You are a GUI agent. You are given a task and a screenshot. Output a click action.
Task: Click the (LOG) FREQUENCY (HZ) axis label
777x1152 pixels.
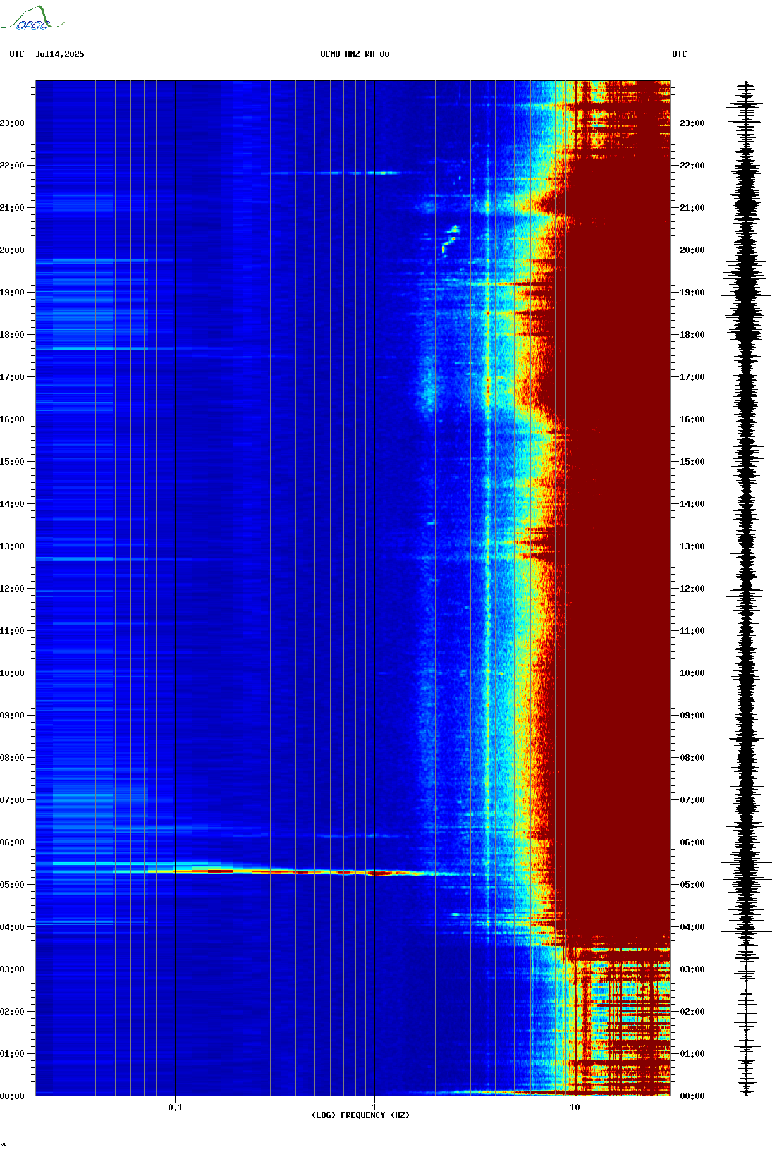tap(360, 1115)
